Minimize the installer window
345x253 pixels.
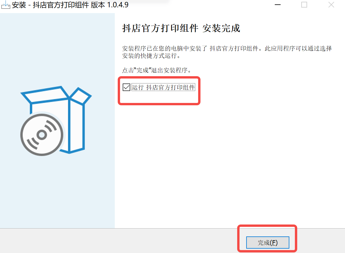point(278,5)
